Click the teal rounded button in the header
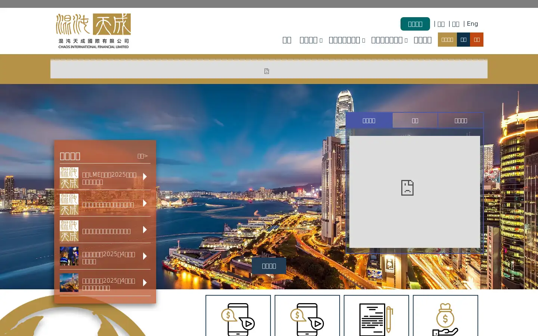Image resolution: width=538 pixels, height=336 pixels. (x=415, y=24)
